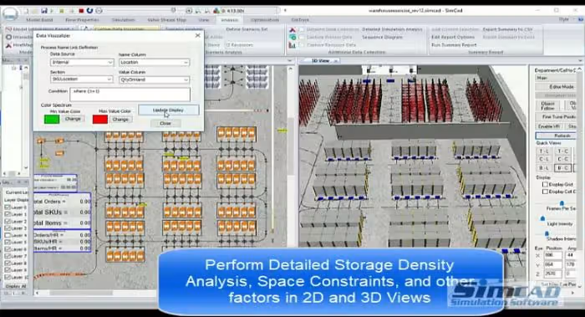The width and height of the screenshot is (585, 317).
Task: Open the Name Column dropdown
Action: (154, 63)
